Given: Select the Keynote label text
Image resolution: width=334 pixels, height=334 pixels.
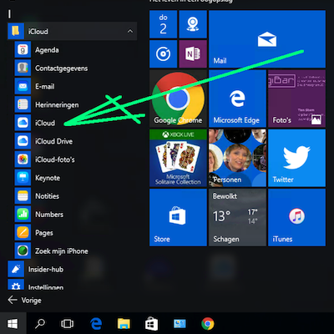Looking at the screenshot, I should (x=48, y=178).
